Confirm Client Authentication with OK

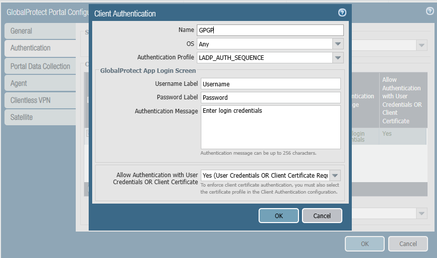coord(279,216)
